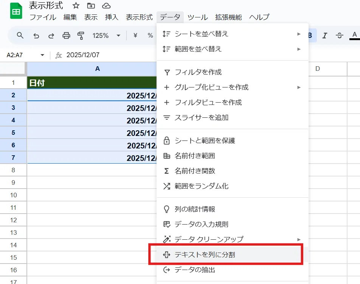Screen dimensions: 360x284
Task: Click the A2:A7 name box field
Action: (x=15, y=55)
